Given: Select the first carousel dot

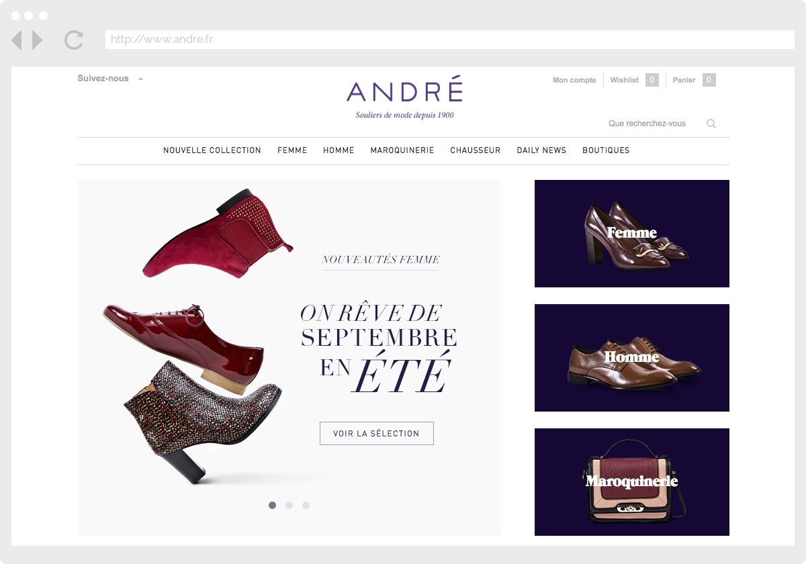Looking at the screenshot, I should (272, 505).
